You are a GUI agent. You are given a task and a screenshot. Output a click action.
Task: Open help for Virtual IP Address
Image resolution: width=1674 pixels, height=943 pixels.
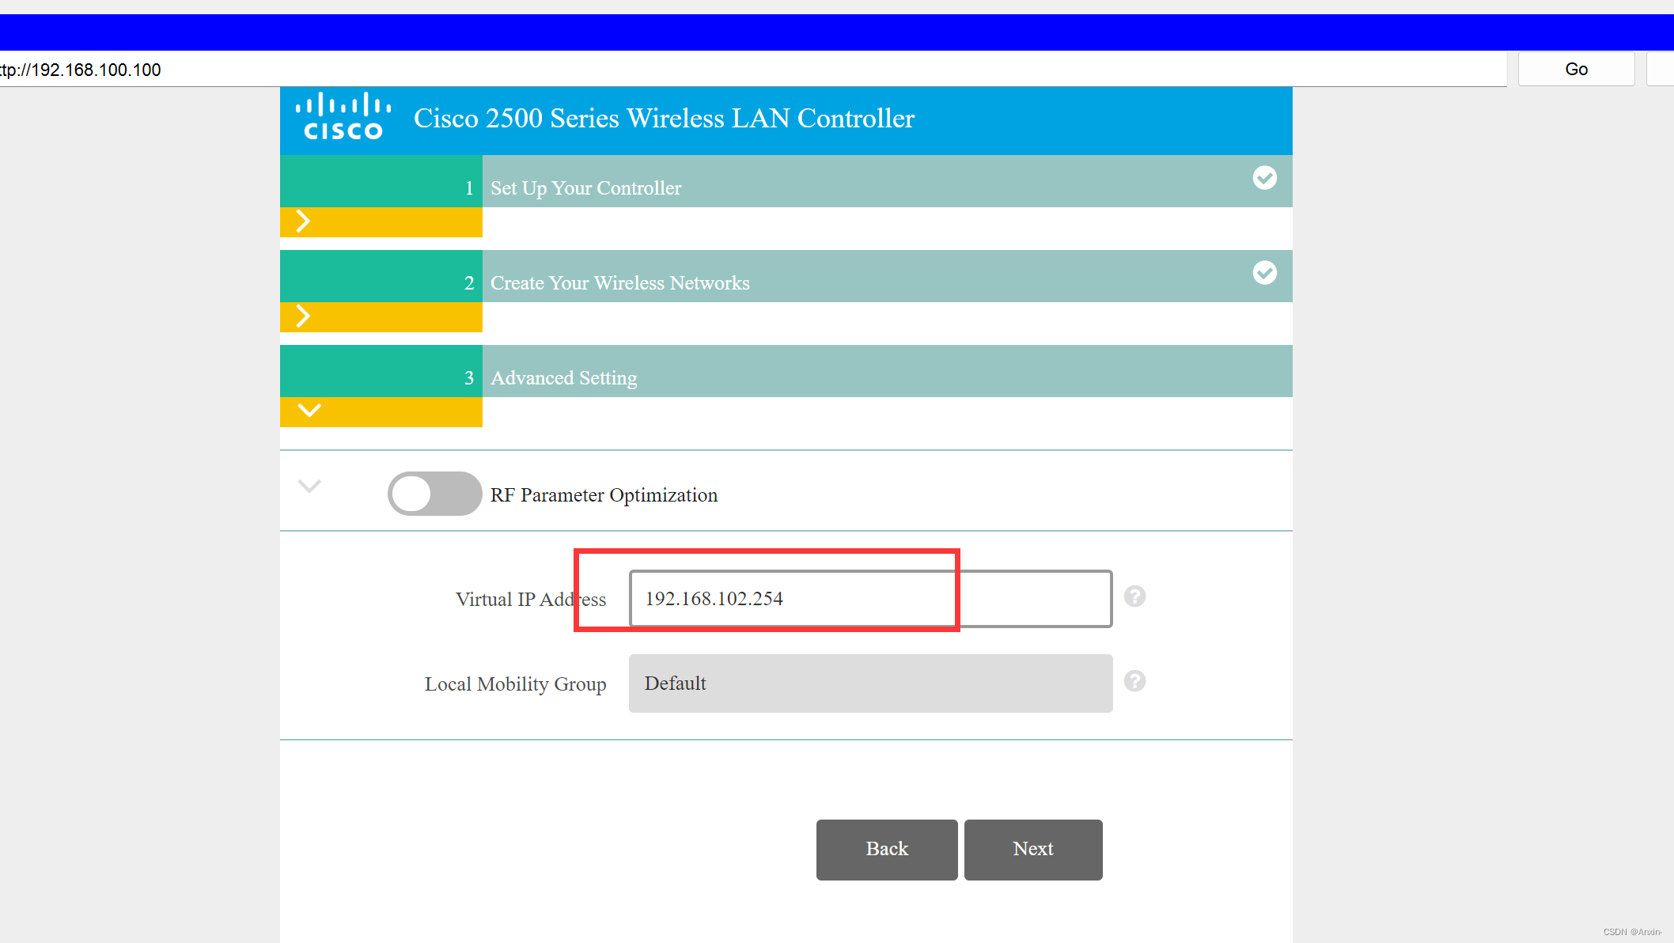[1134, 597]
